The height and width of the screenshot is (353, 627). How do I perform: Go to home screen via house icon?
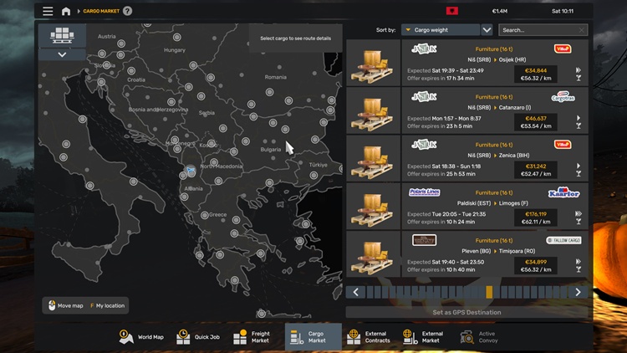66,12
